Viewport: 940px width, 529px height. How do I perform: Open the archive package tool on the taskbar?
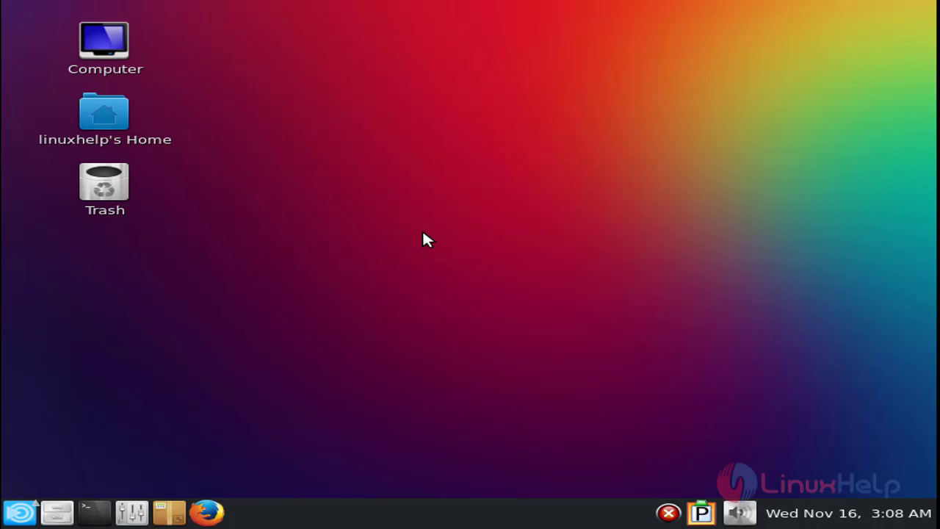170,512
